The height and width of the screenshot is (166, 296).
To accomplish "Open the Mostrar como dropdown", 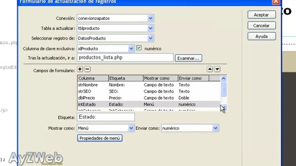I will pos(131,128).
